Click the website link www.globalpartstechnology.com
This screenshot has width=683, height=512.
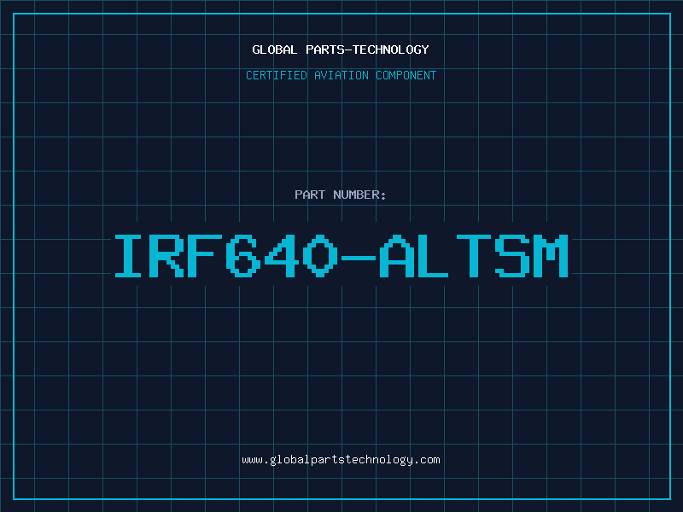tap(341, 460)
